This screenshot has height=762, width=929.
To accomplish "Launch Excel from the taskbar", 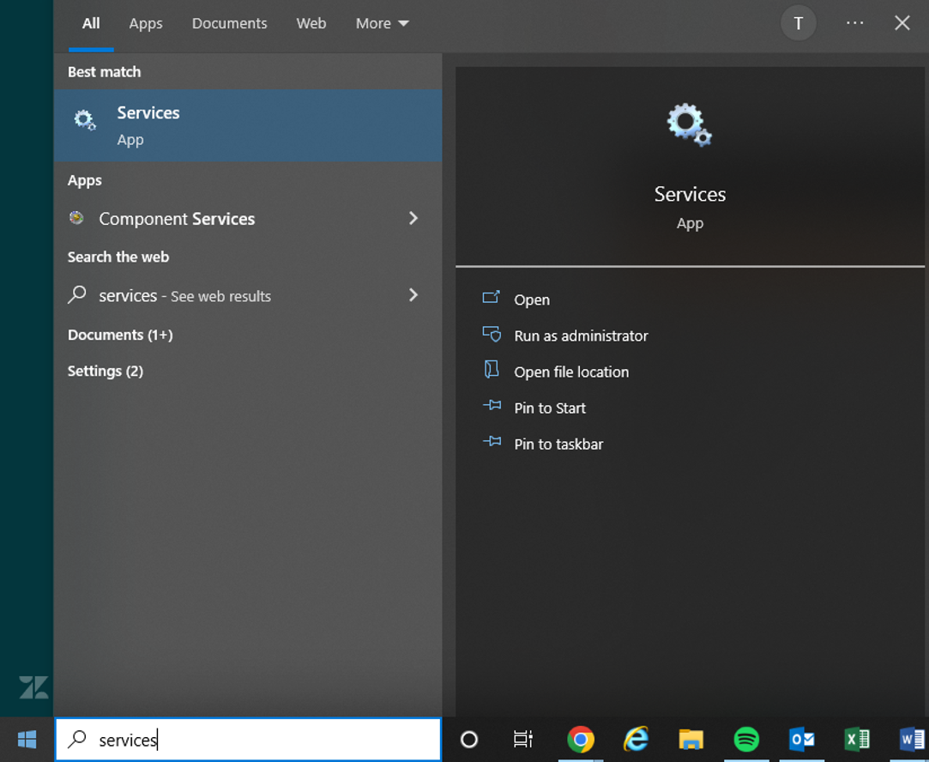I will [x=857, y=740].
